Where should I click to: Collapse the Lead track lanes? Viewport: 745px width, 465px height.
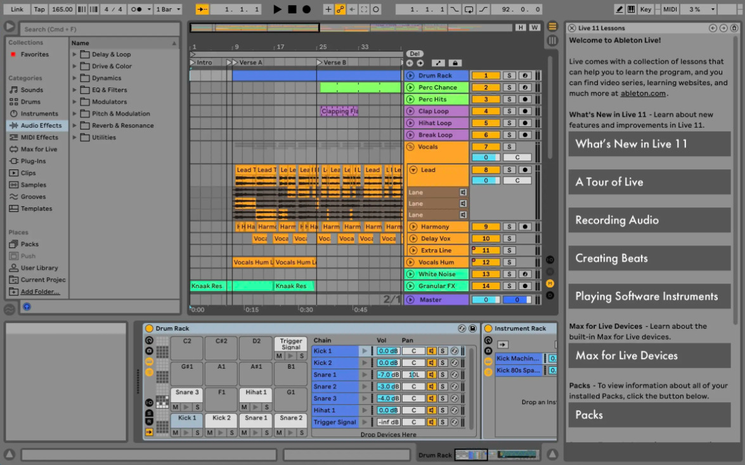point(413,170)
